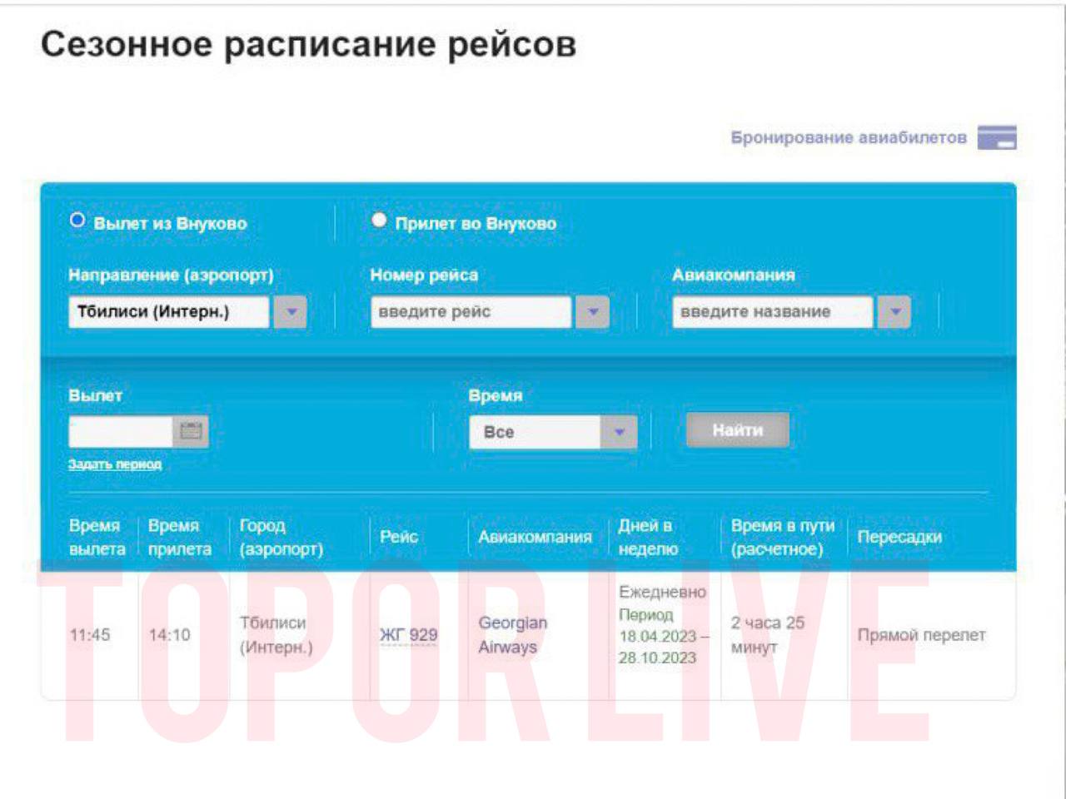
Task: Select the 'Вылет из Внуково' radio button
Action: 77,221
